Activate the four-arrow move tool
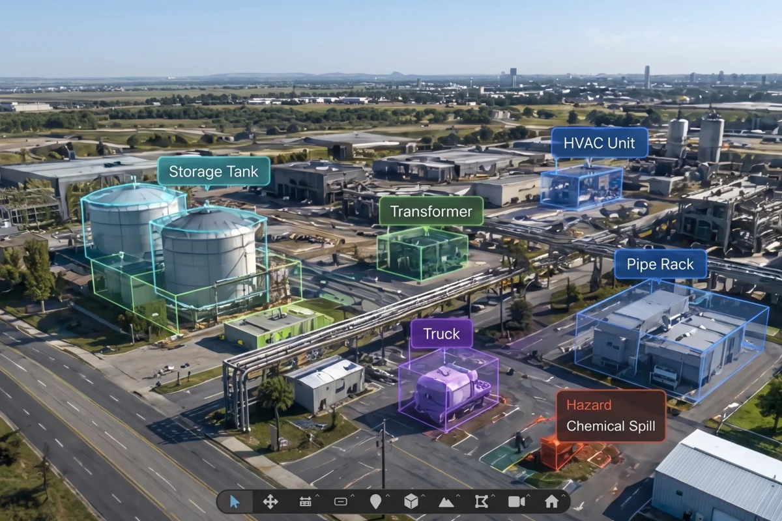This screenshot has height=521, width=782. click(x=270, y=501)
